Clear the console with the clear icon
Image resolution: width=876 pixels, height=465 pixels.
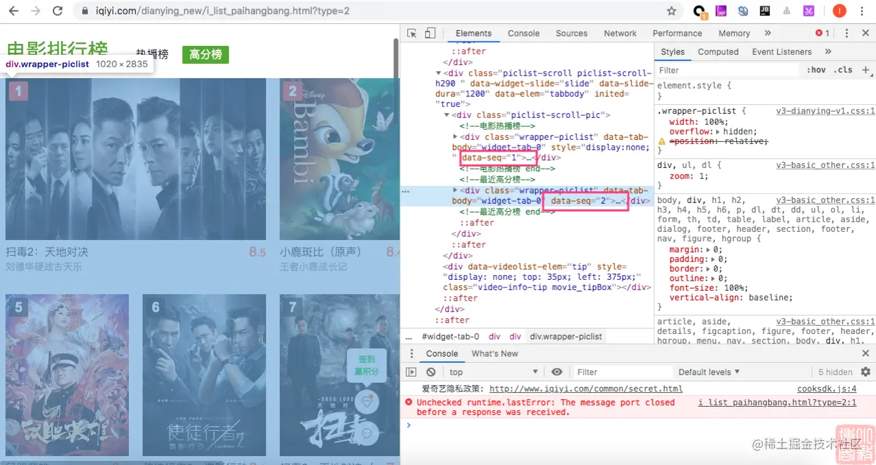point(430,372)
